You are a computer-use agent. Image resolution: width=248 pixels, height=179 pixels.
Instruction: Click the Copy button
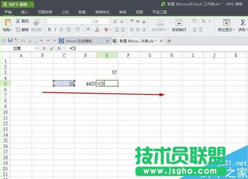coord(22,30)
